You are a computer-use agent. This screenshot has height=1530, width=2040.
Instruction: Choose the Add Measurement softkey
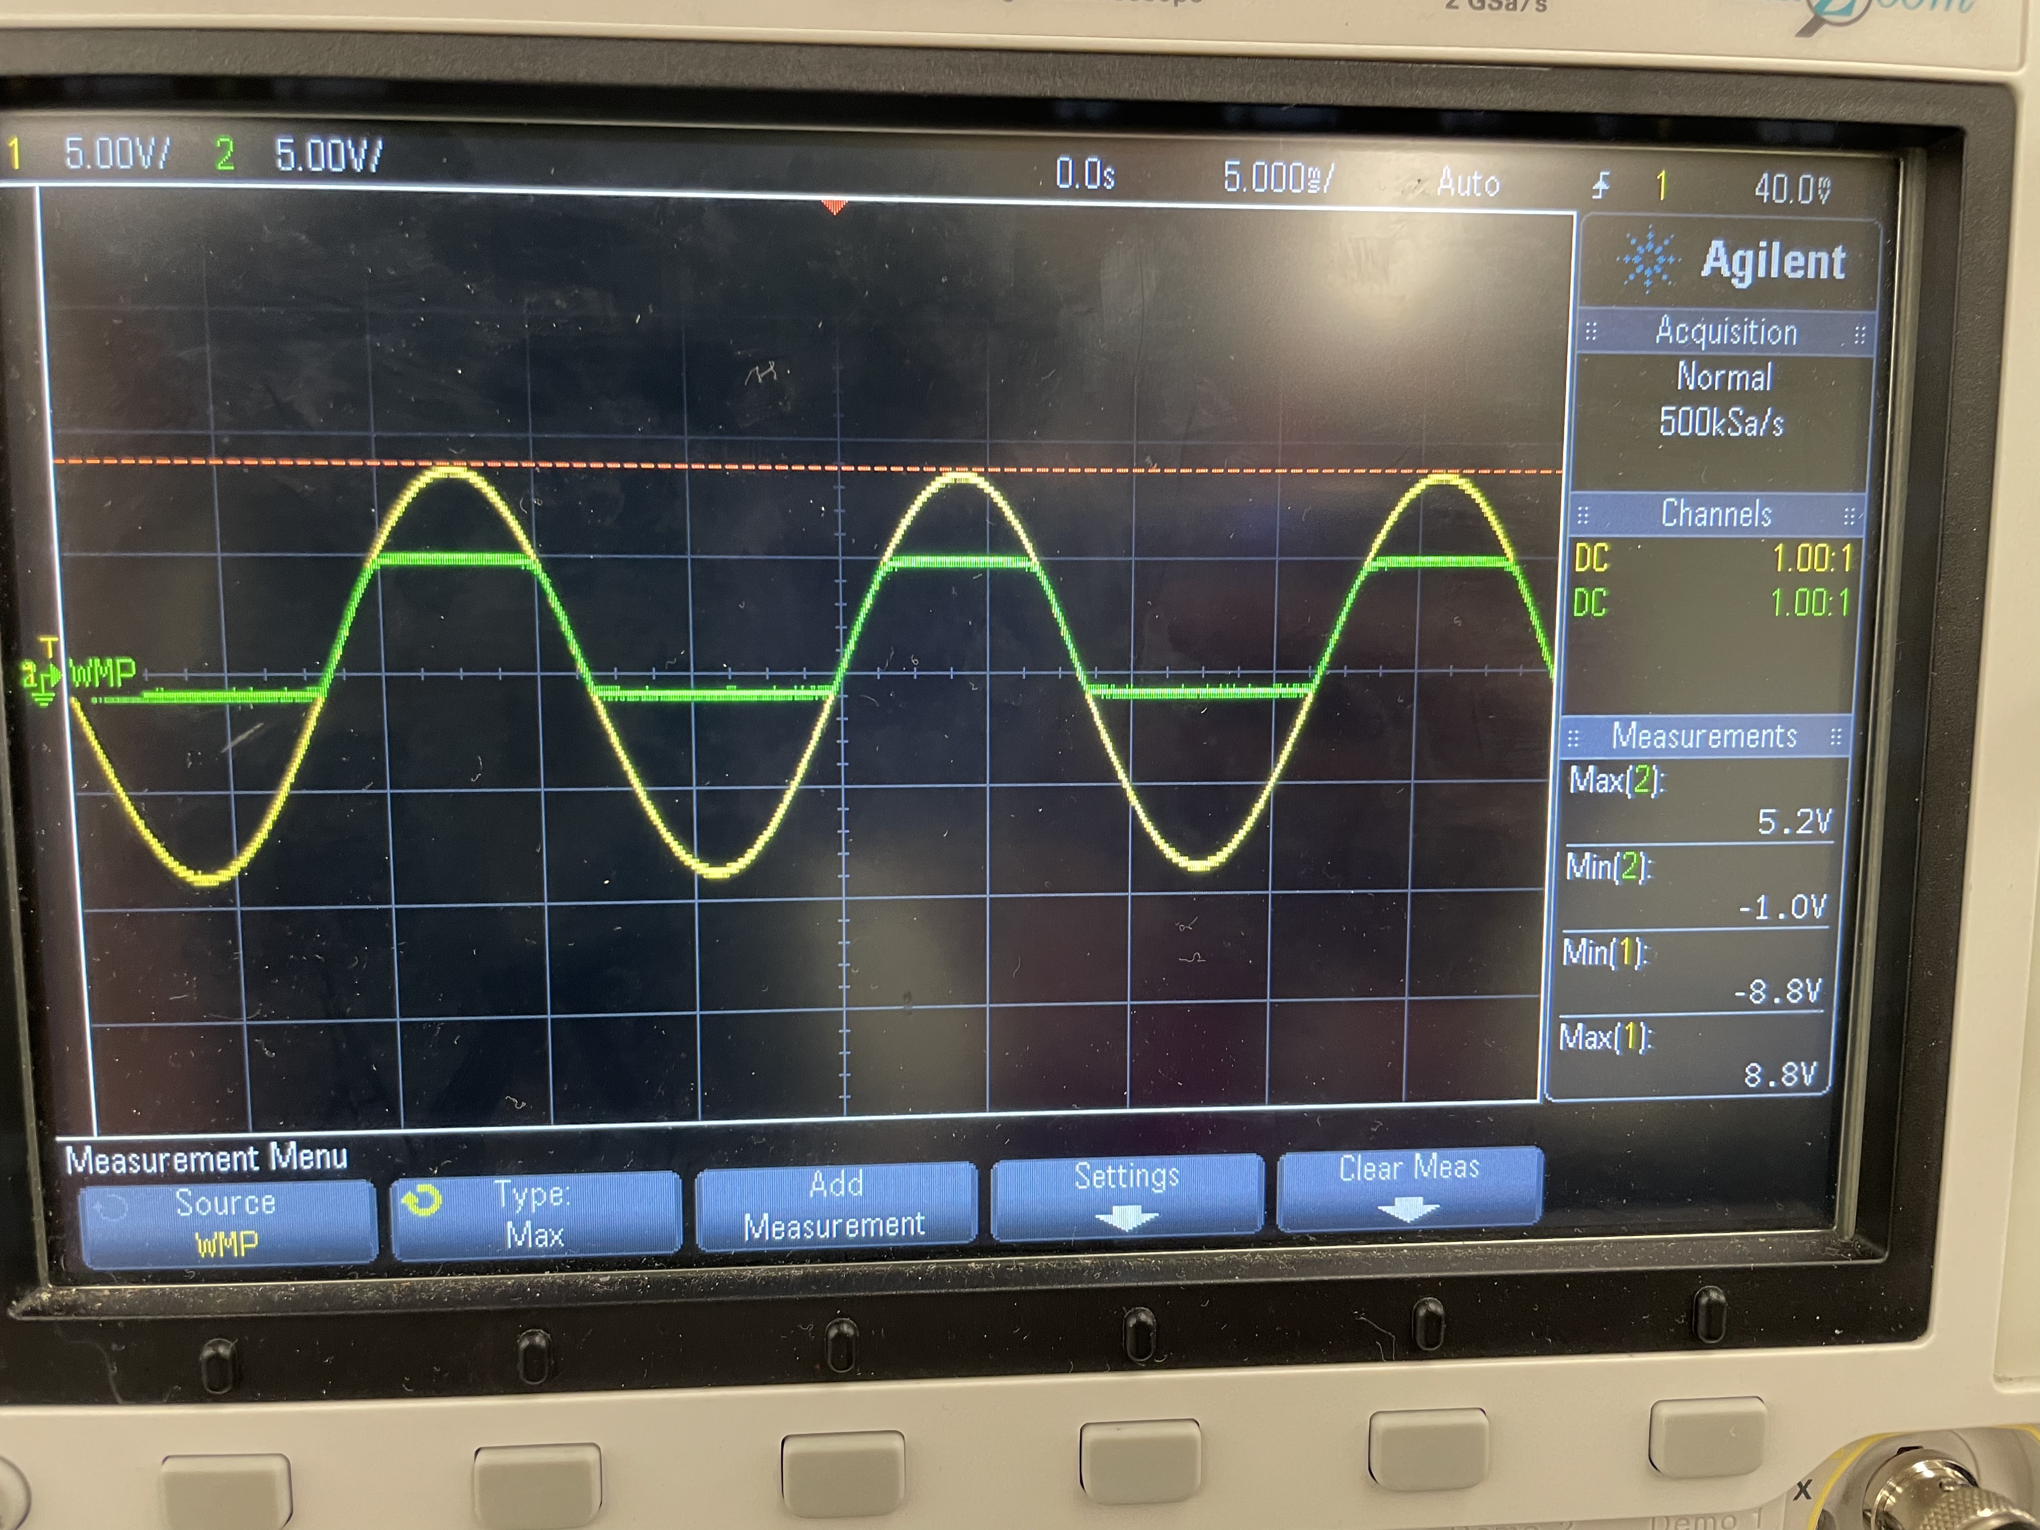[835, 1205]
